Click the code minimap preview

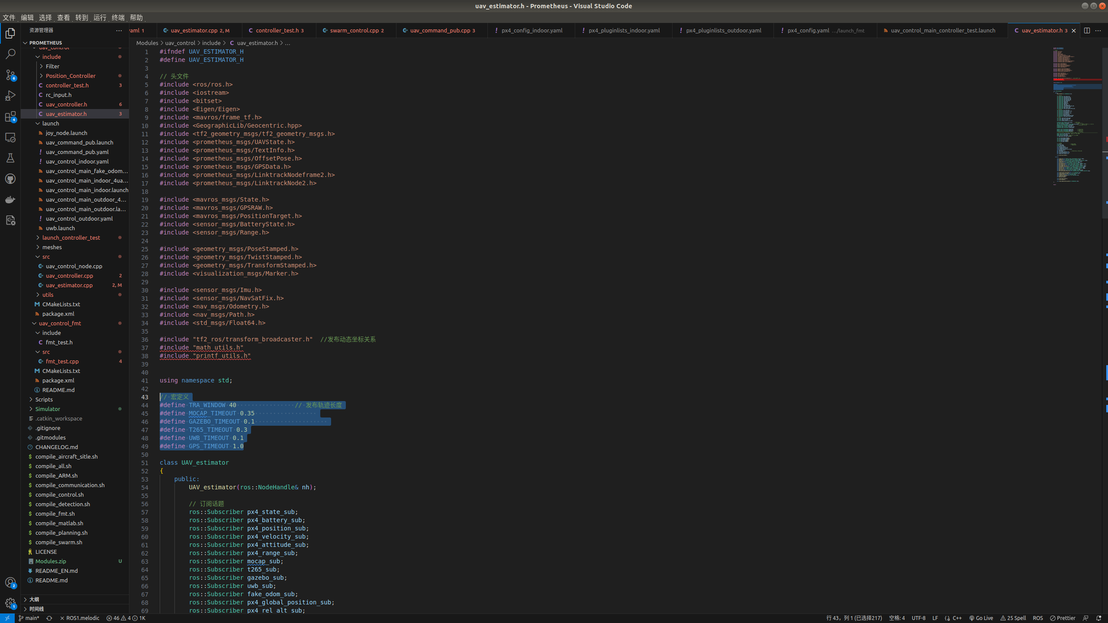pyautogui.click(x=1077, y=115)
